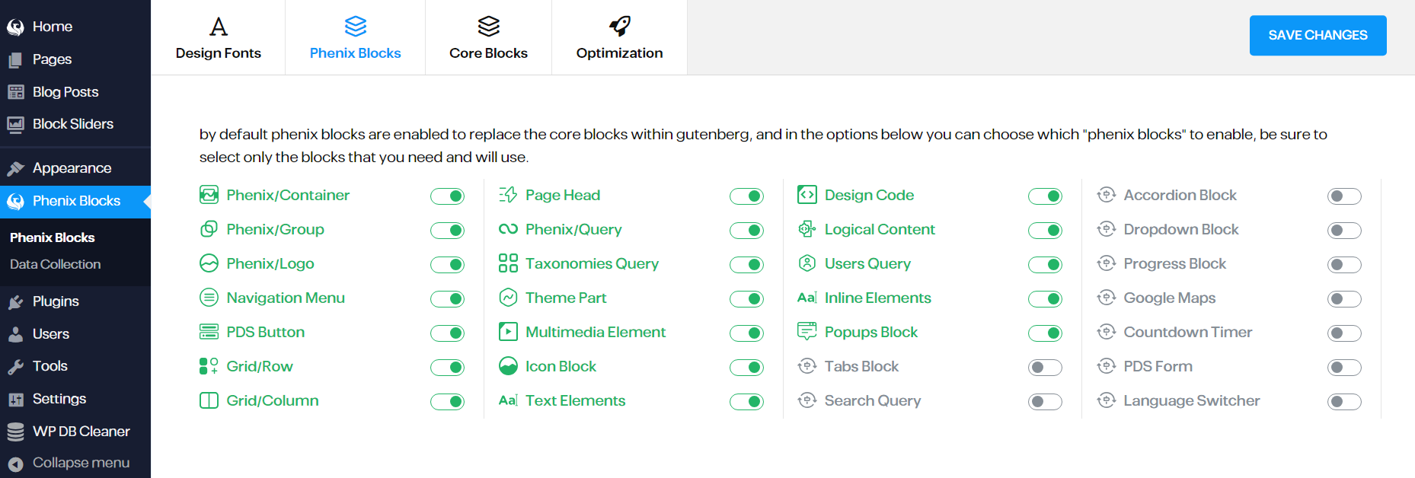Click the Logical Content block icon
Image resolution: width=1415 pixels, height=478 pixels.
pyautogui.click(x=807, y=229)
